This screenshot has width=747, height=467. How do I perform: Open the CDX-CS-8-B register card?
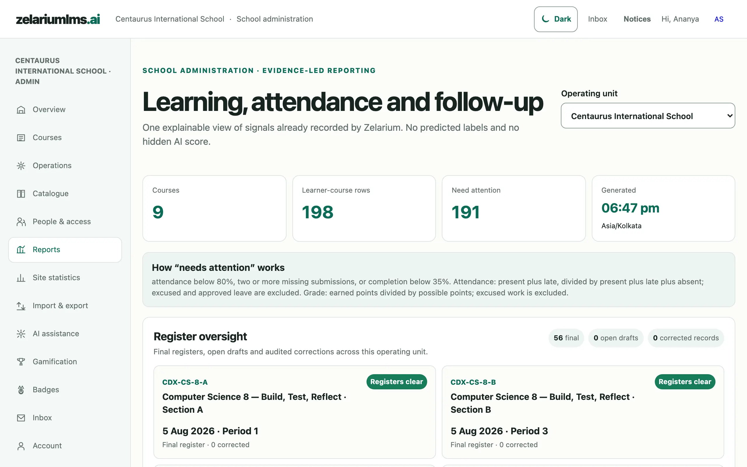tap(583, 412)
